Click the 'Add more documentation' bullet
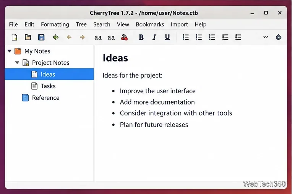 click(157, 102)
